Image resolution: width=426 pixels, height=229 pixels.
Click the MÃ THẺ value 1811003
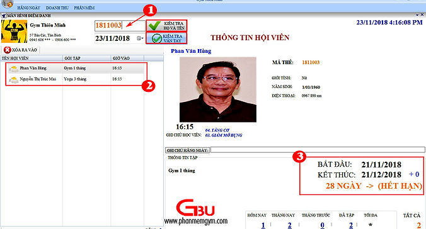(311, 62)
